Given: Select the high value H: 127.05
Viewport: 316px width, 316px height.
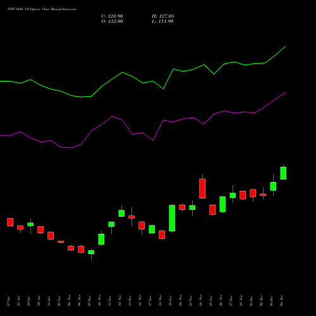Looking at the screenshot, I should (x=163, y=16).
